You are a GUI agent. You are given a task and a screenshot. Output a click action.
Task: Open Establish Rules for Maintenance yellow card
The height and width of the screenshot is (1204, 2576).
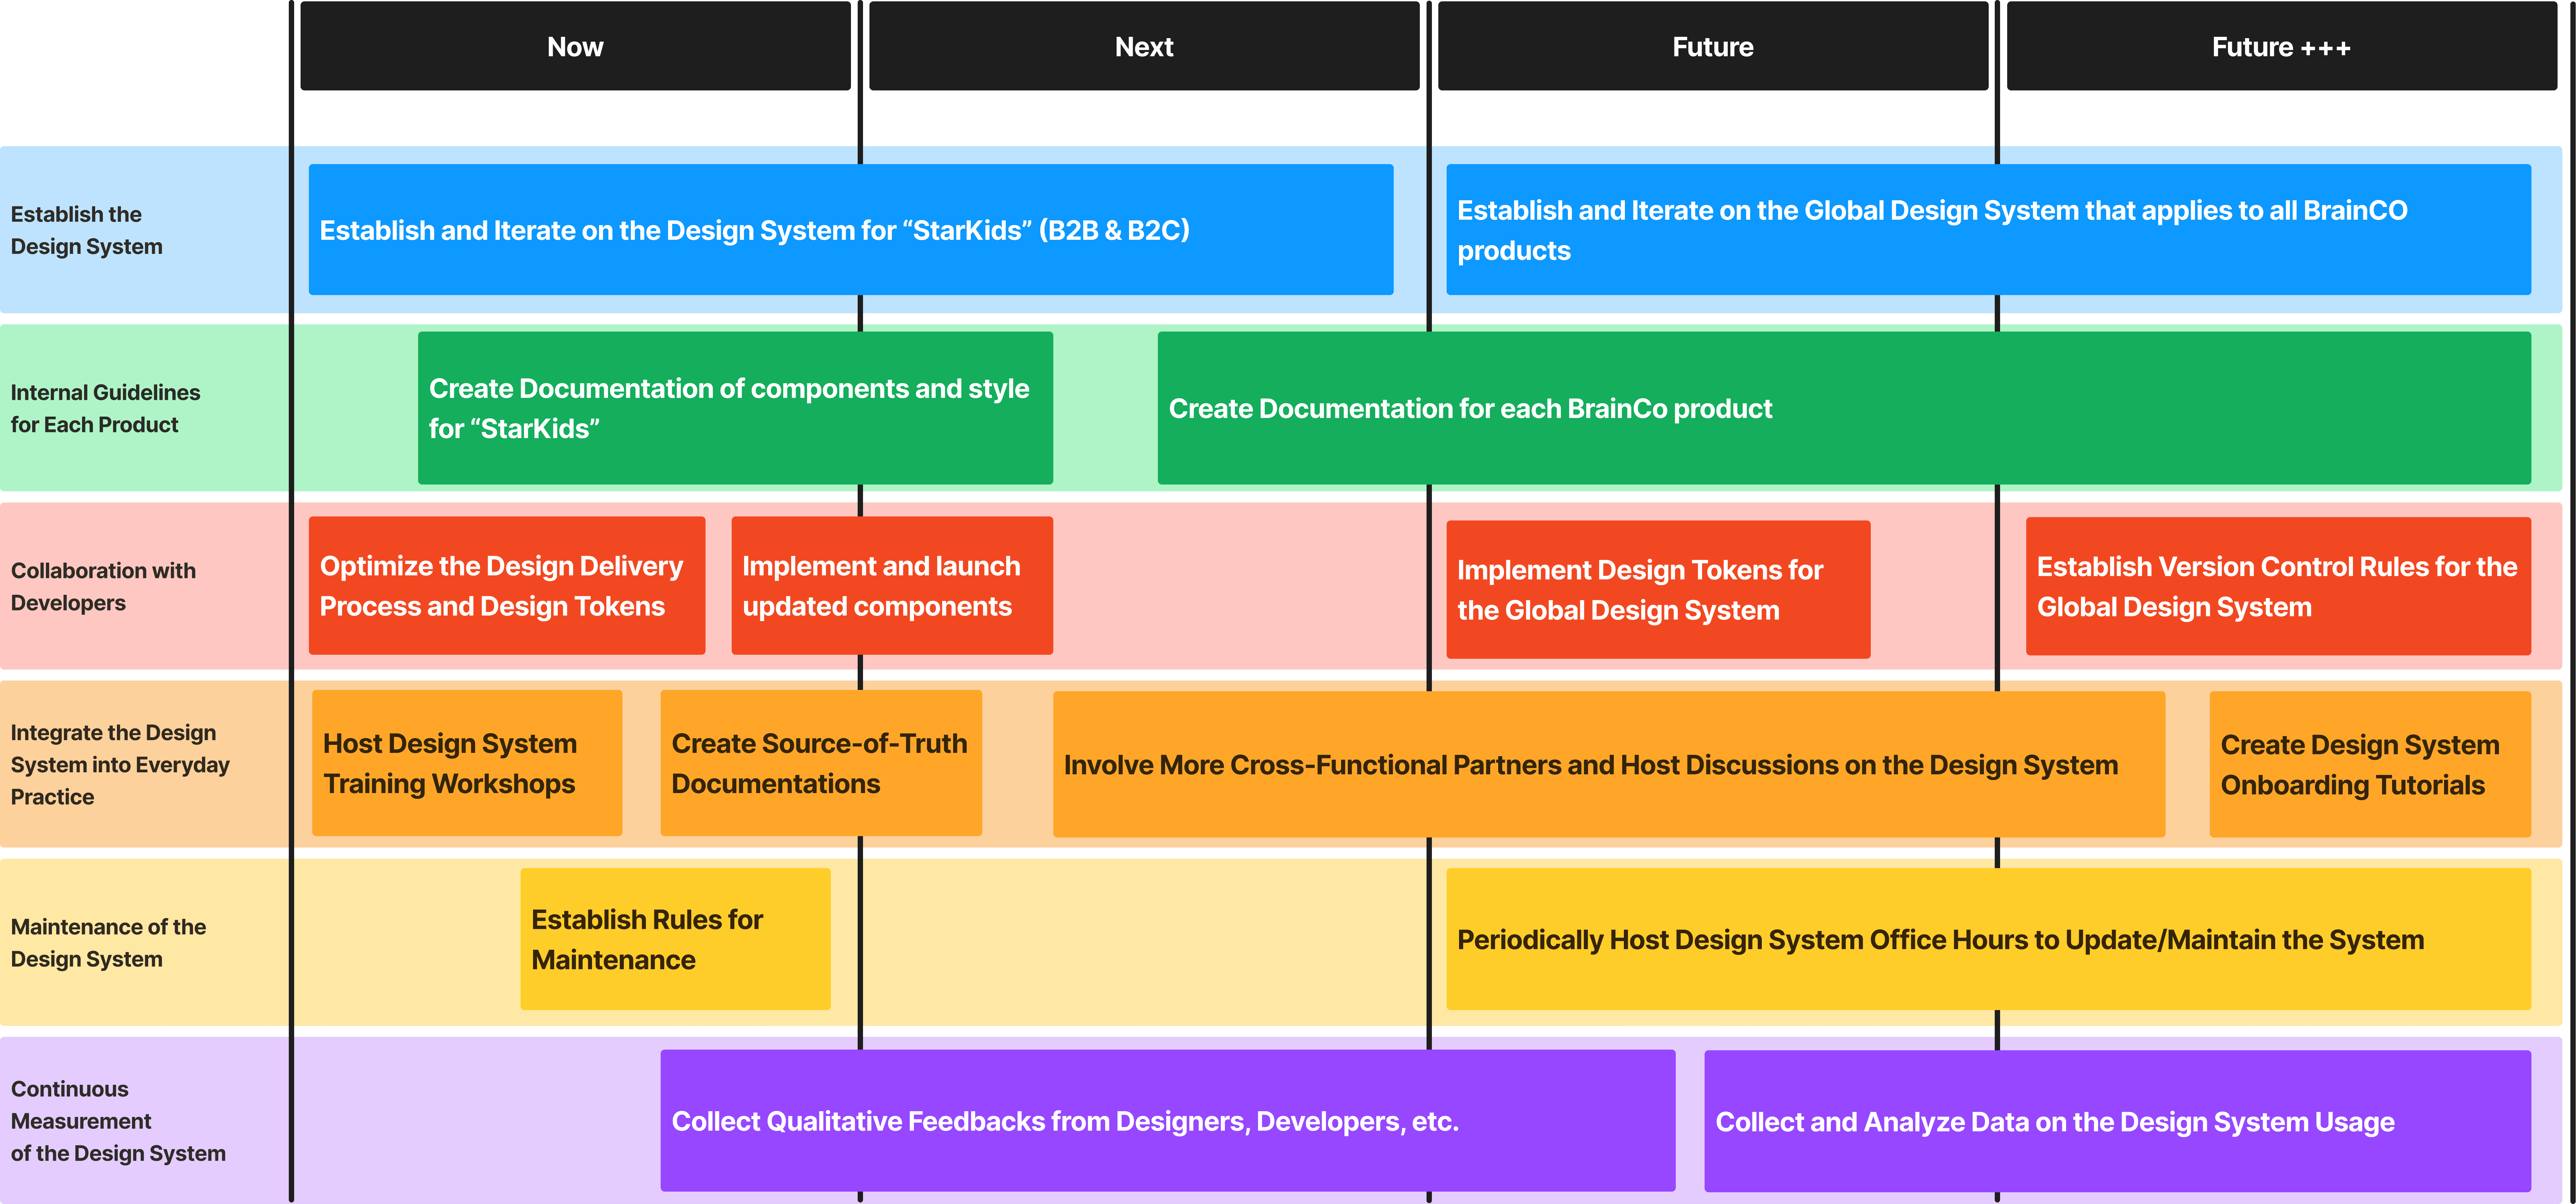coord(675,939)
